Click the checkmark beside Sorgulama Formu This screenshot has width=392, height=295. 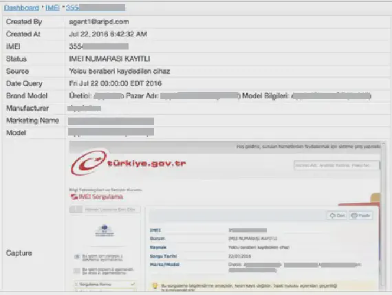point(133,284)
